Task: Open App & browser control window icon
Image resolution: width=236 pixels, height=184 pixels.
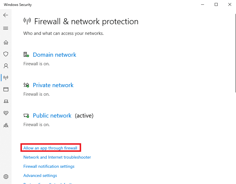Action: pyautogui.click(x=6, y=89)
